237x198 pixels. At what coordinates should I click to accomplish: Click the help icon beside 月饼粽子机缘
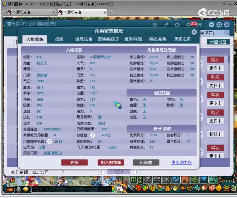50,141
